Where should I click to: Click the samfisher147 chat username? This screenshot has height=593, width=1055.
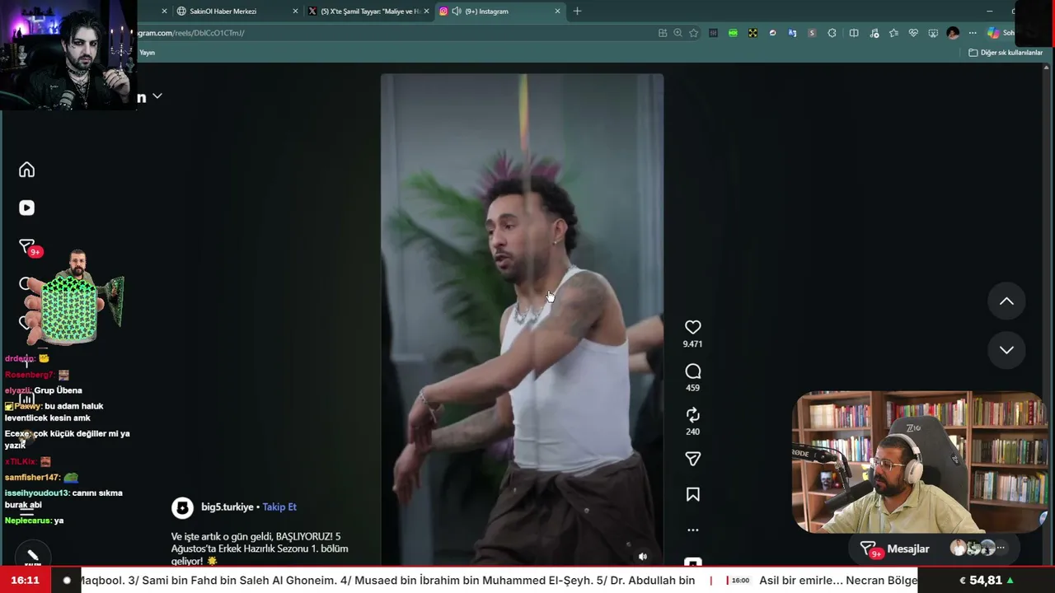[32, 478]
